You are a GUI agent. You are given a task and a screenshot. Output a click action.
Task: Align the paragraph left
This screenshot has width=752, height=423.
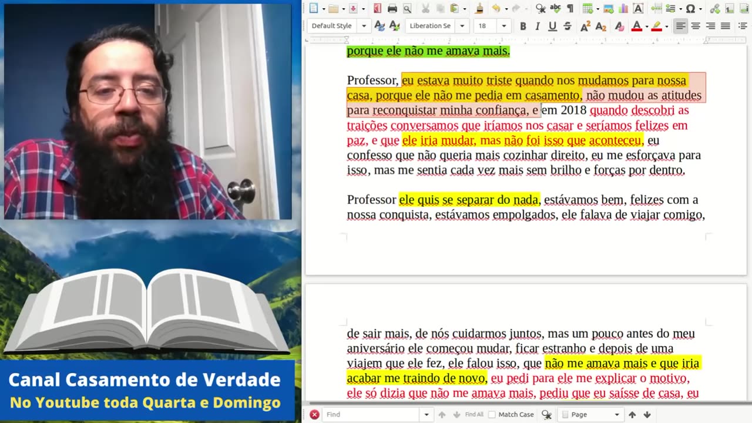tap(680, 26)
